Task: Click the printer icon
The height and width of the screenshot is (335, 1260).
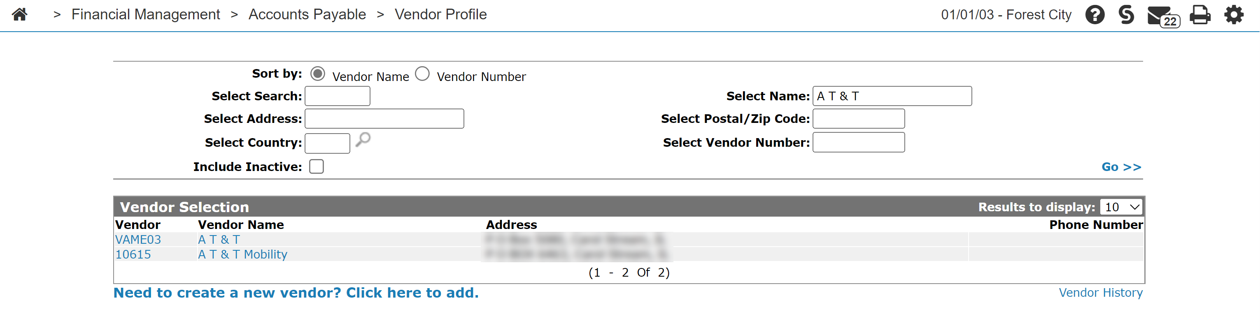Action: click(1200, 15)
